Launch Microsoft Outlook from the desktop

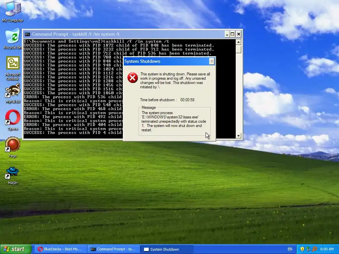13,68
